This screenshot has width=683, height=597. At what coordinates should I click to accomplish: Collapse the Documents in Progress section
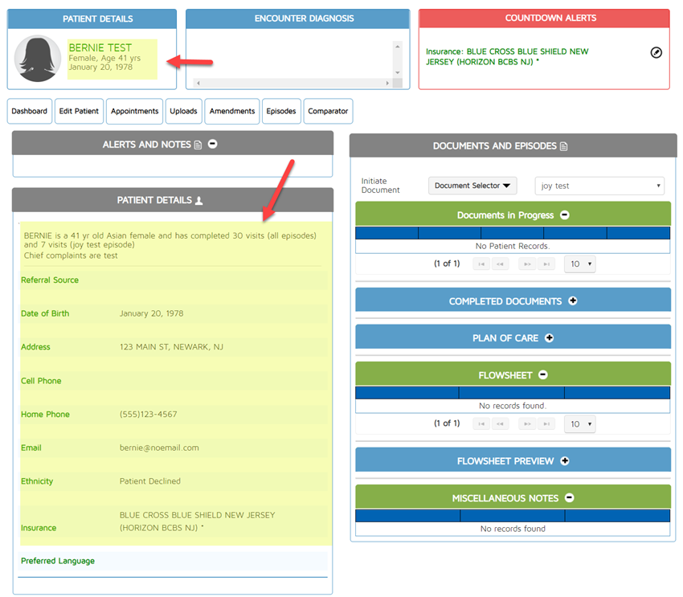(x=565, y=215)
